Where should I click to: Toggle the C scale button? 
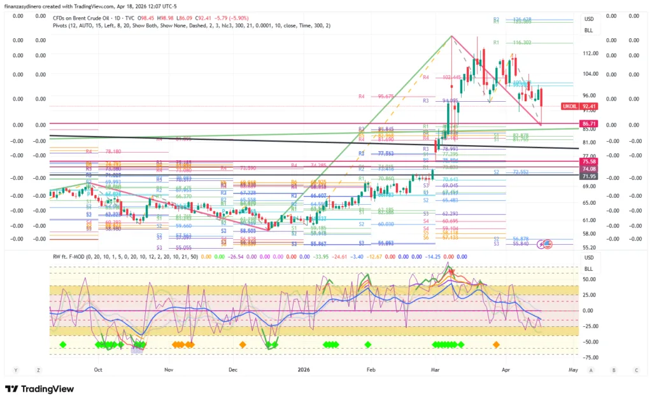pos(635,370)
